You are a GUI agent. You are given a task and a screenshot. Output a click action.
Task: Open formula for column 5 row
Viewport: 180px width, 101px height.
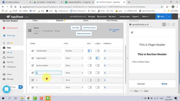(105, 87)
